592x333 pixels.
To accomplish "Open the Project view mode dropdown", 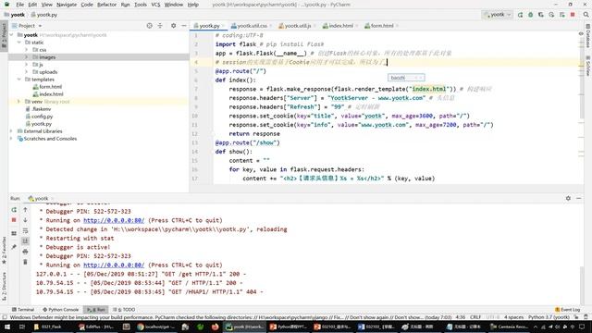I will (27, 26).
